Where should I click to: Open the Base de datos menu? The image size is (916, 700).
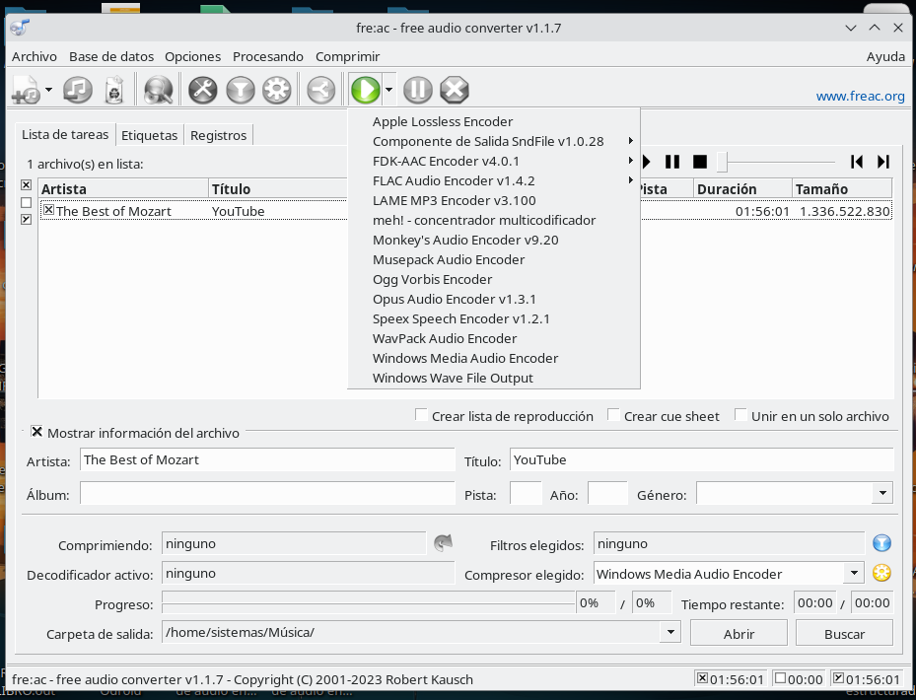(x=111, y=56)
